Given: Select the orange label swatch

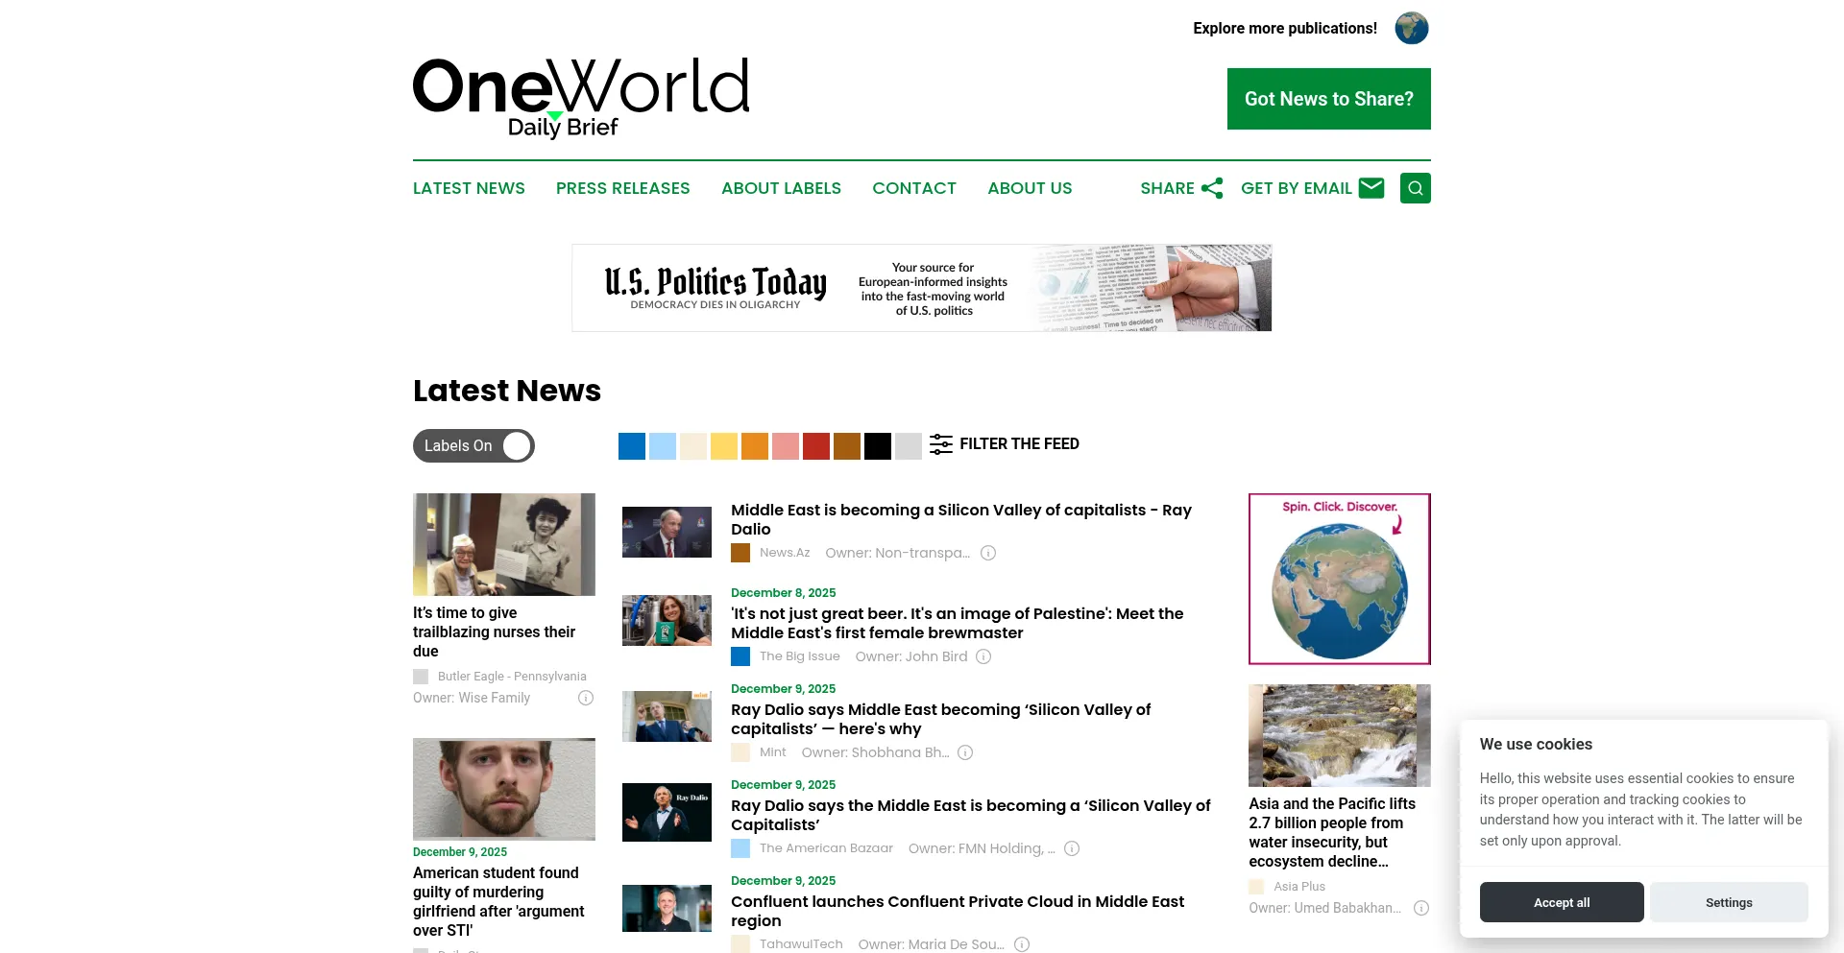Looking at the screenshot, I should pos(755,446).
